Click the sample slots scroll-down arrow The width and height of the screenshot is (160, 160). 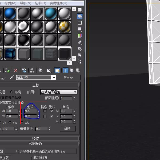click(x=74, y=58)
